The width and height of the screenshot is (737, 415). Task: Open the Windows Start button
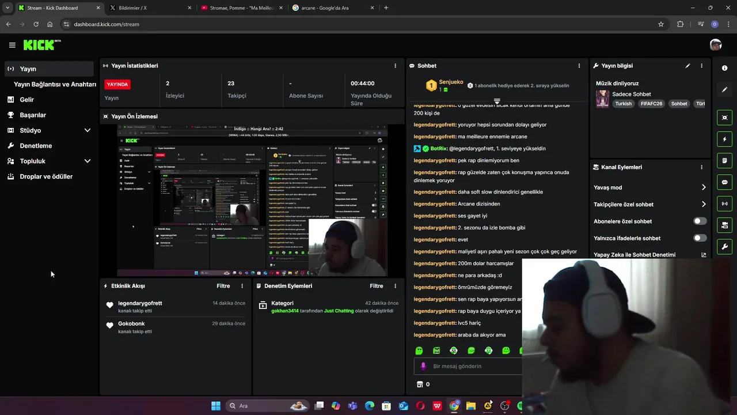[x=215, y=406]
